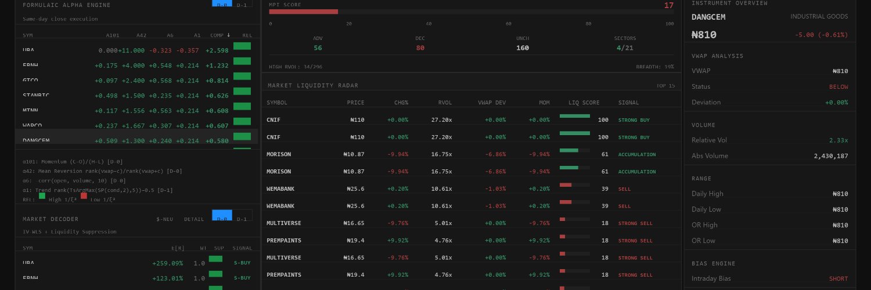Click OR Low ₦810 value
This screenshot has width=871, height=290.
[x=840, y=241]
